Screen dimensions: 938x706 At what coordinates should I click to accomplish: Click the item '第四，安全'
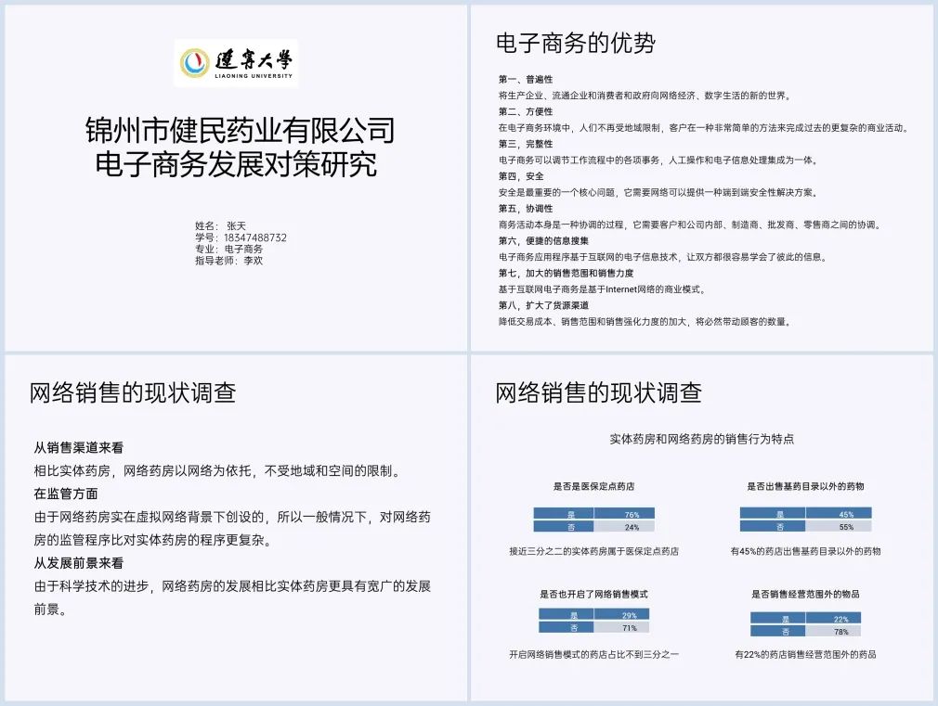coord(521,175)
